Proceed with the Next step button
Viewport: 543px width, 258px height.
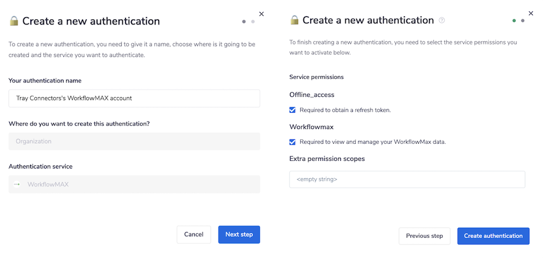click(x=239, y=235)
